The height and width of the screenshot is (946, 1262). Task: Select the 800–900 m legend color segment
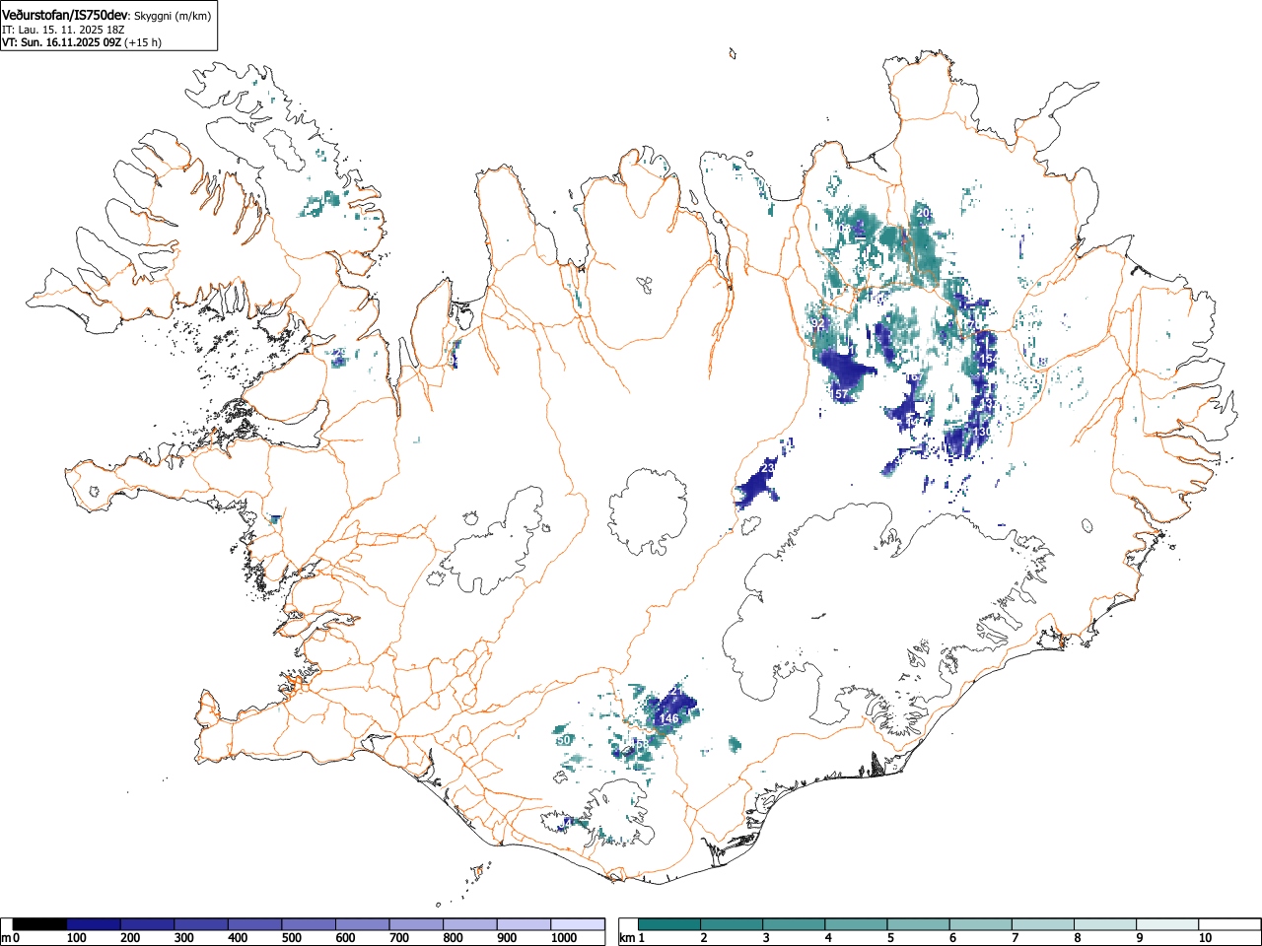tap(470, 924)
